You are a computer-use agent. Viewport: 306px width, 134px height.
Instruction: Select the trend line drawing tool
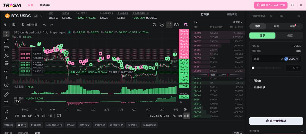click(6, 41)
